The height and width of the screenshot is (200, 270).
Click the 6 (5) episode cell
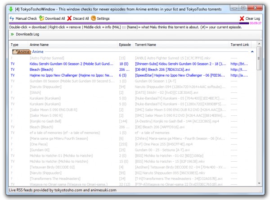[x=123, y=75]
